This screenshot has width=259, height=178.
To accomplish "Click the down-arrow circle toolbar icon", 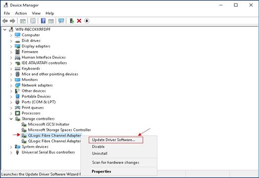I will (86, 21).
